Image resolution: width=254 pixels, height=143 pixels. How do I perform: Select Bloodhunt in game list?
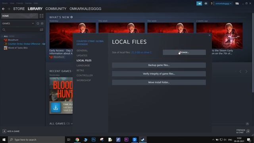click(13, 40)
